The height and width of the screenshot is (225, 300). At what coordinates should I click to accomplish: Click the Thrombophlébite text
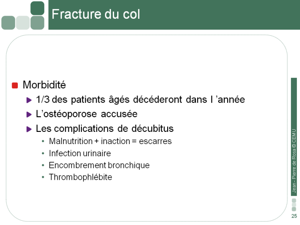(x=81, y=177)
